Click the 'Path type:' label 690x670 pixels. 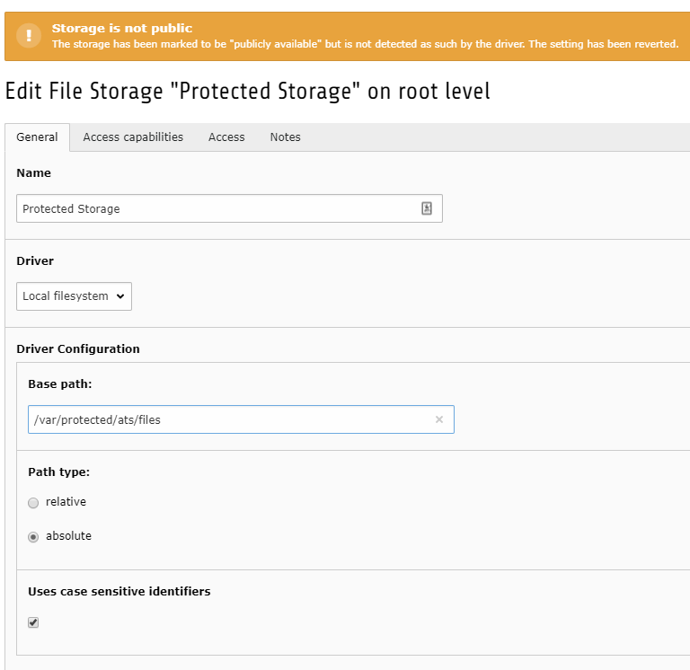[58, 472]
